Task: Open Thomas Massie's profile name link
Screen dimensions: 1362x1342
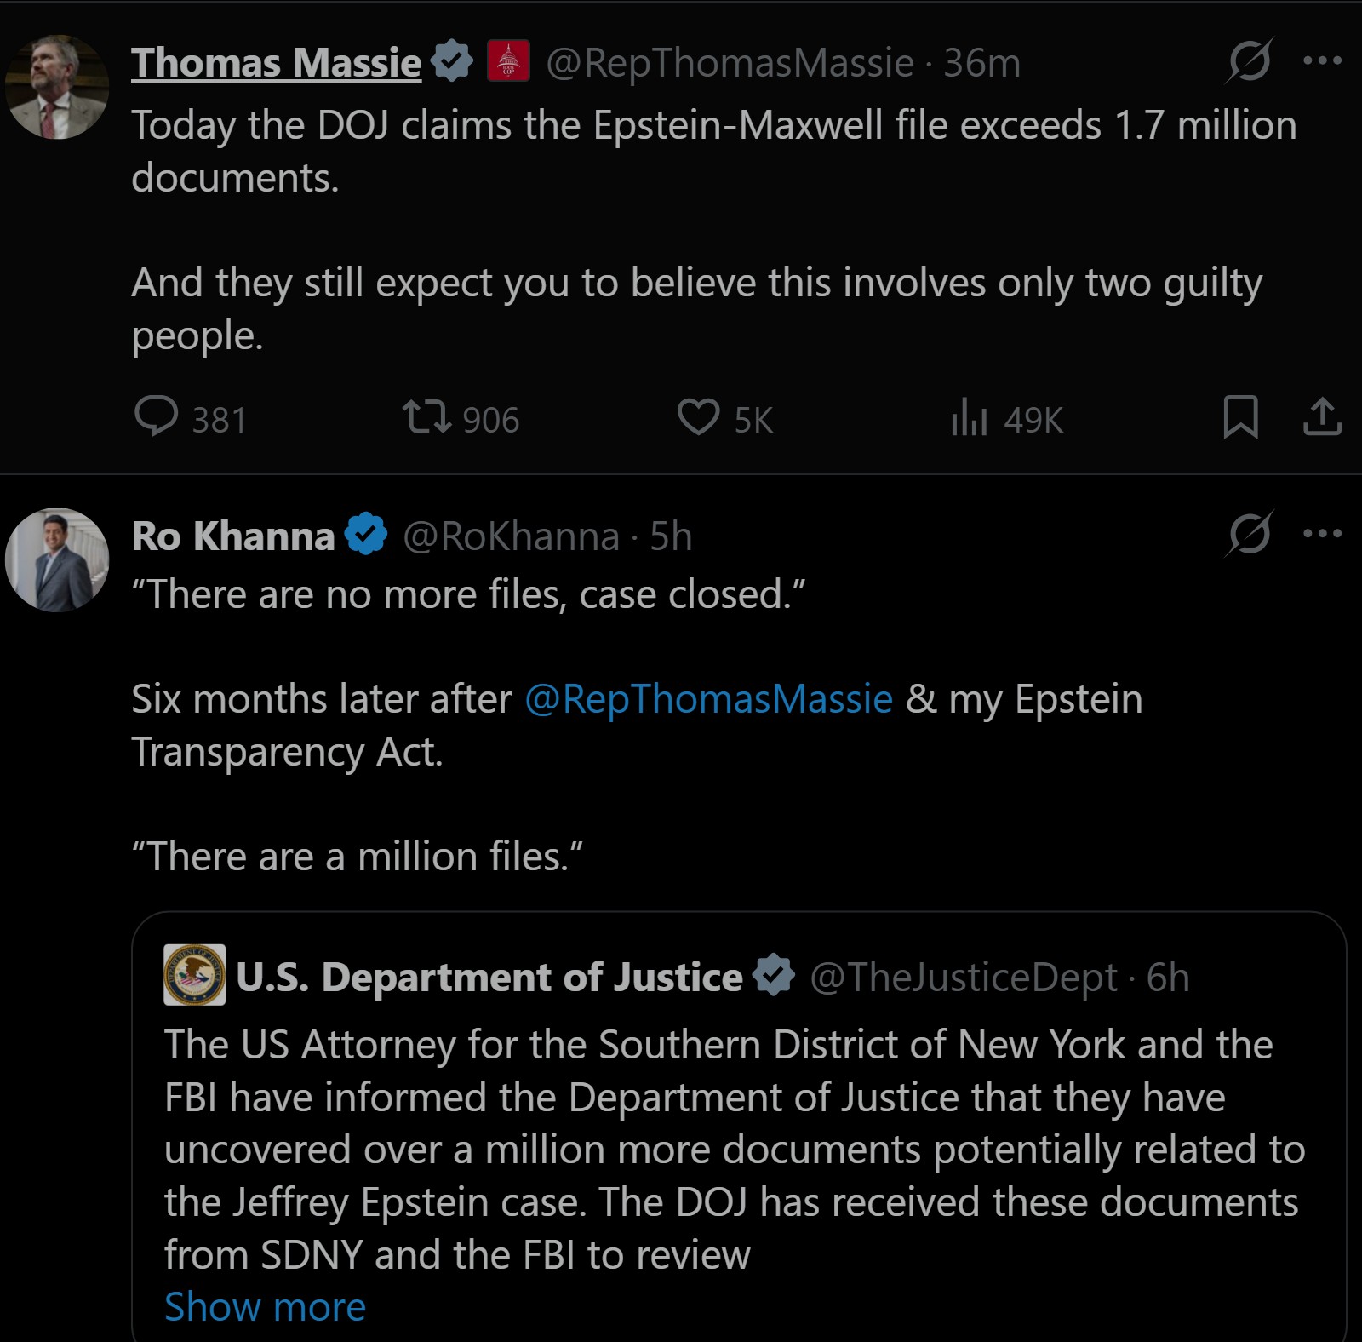Action: 276,63
